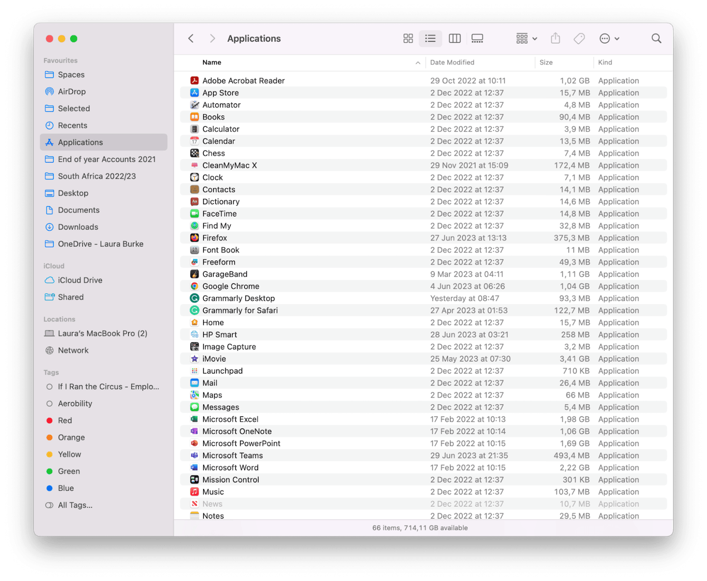Screen dimensions: 707x581
Task: Select Applications in the Favourites sidebar
Action: coord(80,142)
